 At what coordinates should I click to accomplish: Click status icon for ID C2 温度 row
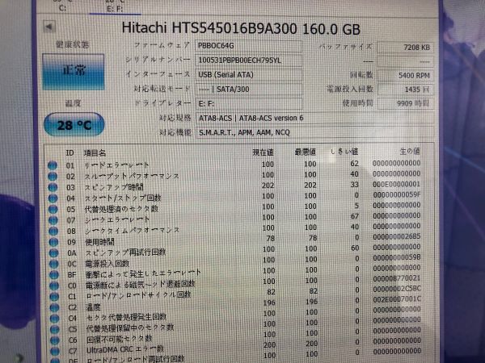[54, 307]
